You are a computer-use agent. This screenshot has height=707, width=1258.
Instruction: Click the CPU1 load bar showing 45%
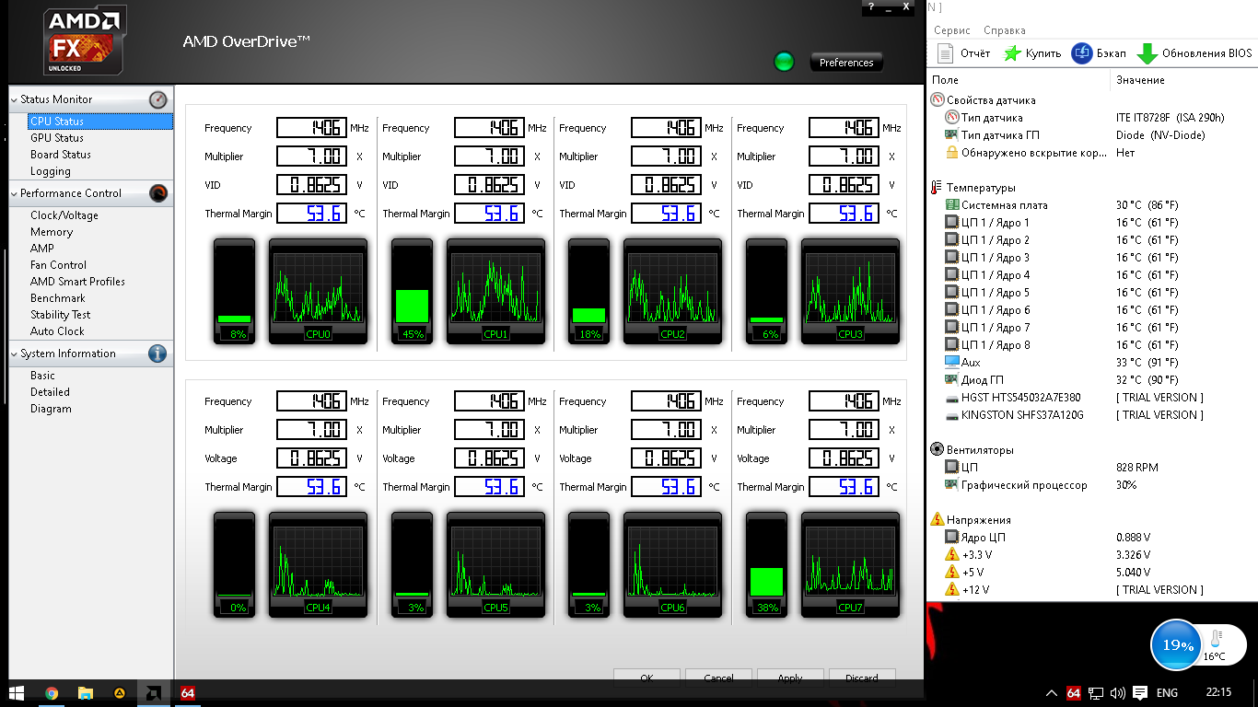pyautogui.click(x=413, y=292)
